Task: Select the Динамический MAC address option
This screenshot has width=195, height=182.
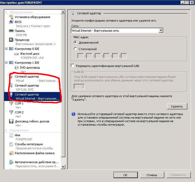Action: [x=76, y=42]
